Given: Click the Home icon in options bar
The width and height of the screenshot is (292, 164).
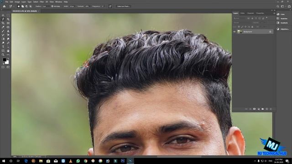Looking at the screenshot, I should (x=4, y=6).
